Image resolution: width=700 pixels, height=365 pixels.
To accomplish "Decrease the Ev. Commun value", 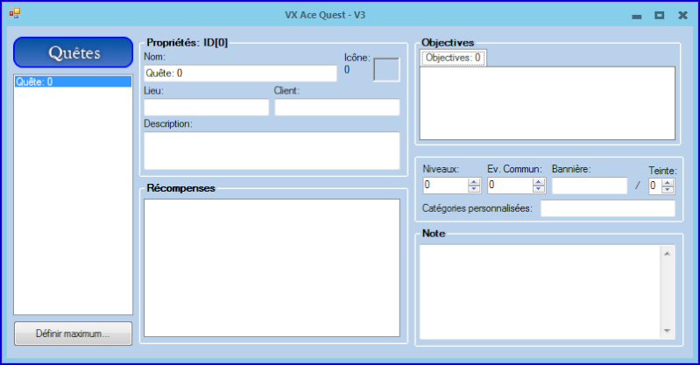I will 538,189.
